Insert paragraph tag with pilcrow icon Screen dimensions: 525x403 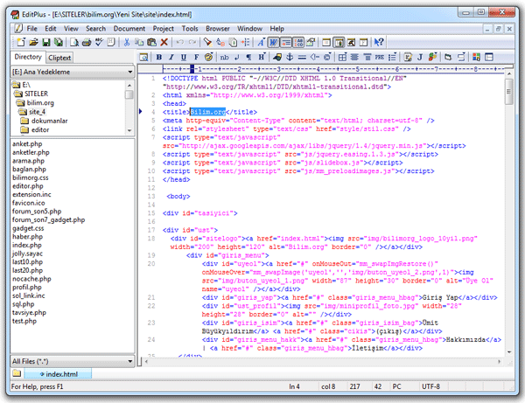point(248,57)
